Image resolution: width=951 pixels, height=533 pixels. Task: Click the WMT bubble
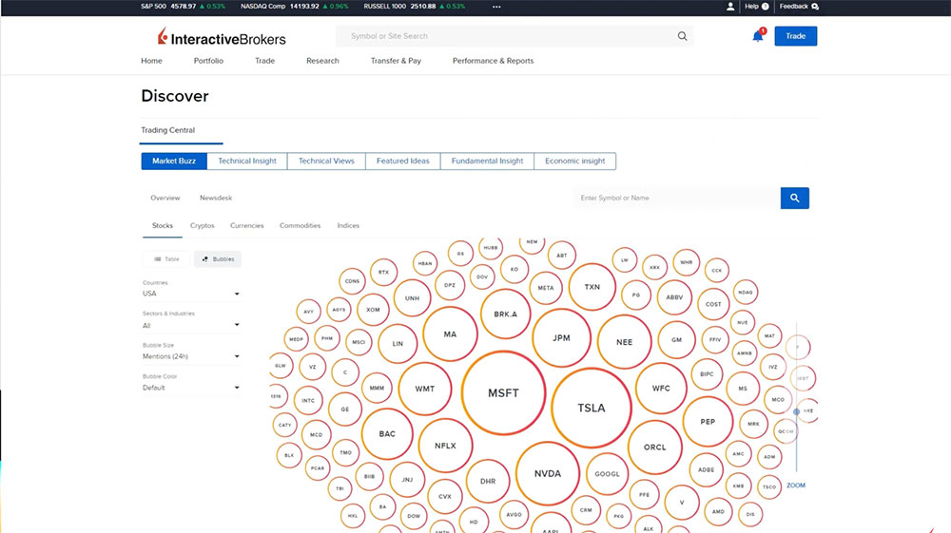click(425, 389)
